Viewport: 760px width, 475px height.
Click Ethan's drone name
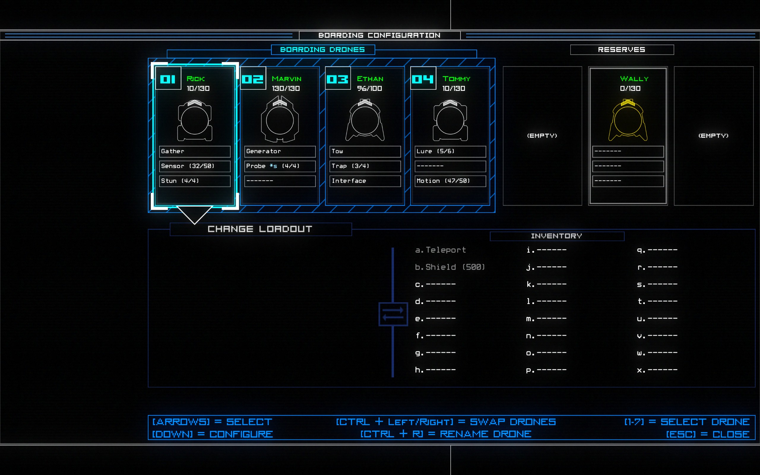(x=370, y=79)
